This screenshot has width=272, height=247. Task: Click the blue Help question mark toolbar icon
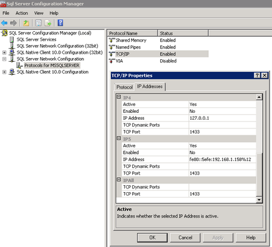point(61,23)
